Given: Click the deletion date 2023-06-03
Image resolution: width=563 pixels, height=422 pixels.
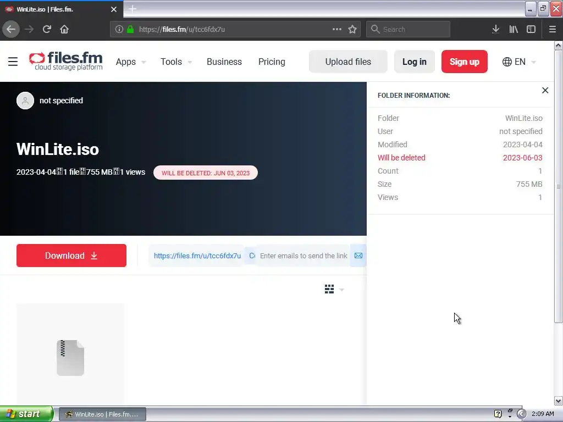Looking at the screenshot, I should coord(522,158).
